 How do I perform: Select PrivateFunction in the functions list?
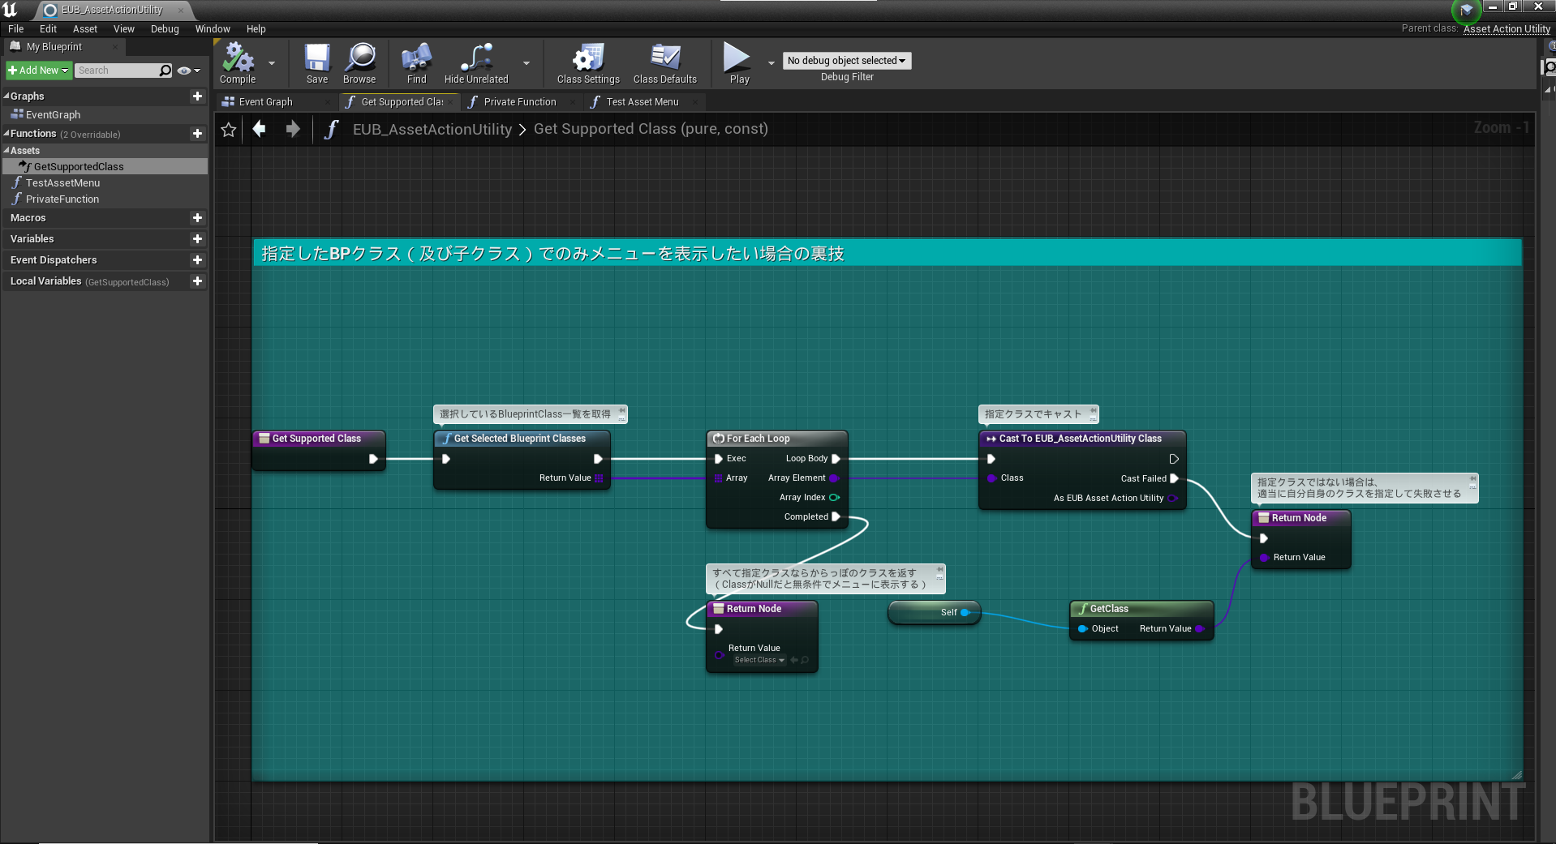pos(62,199)
